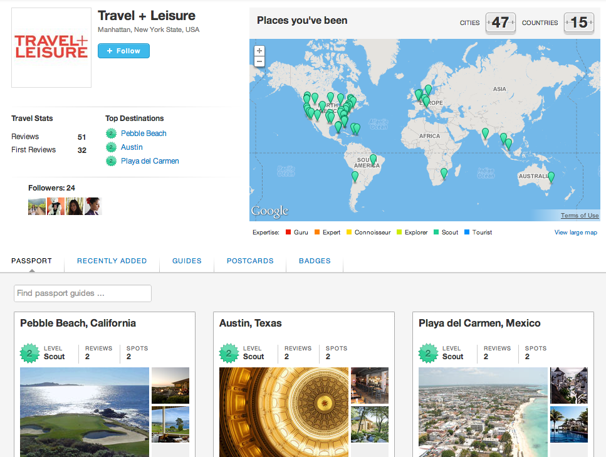Screen dimensions: 606x457
Task: Click the Followers: 24 heading
Action: coord(51,188)
